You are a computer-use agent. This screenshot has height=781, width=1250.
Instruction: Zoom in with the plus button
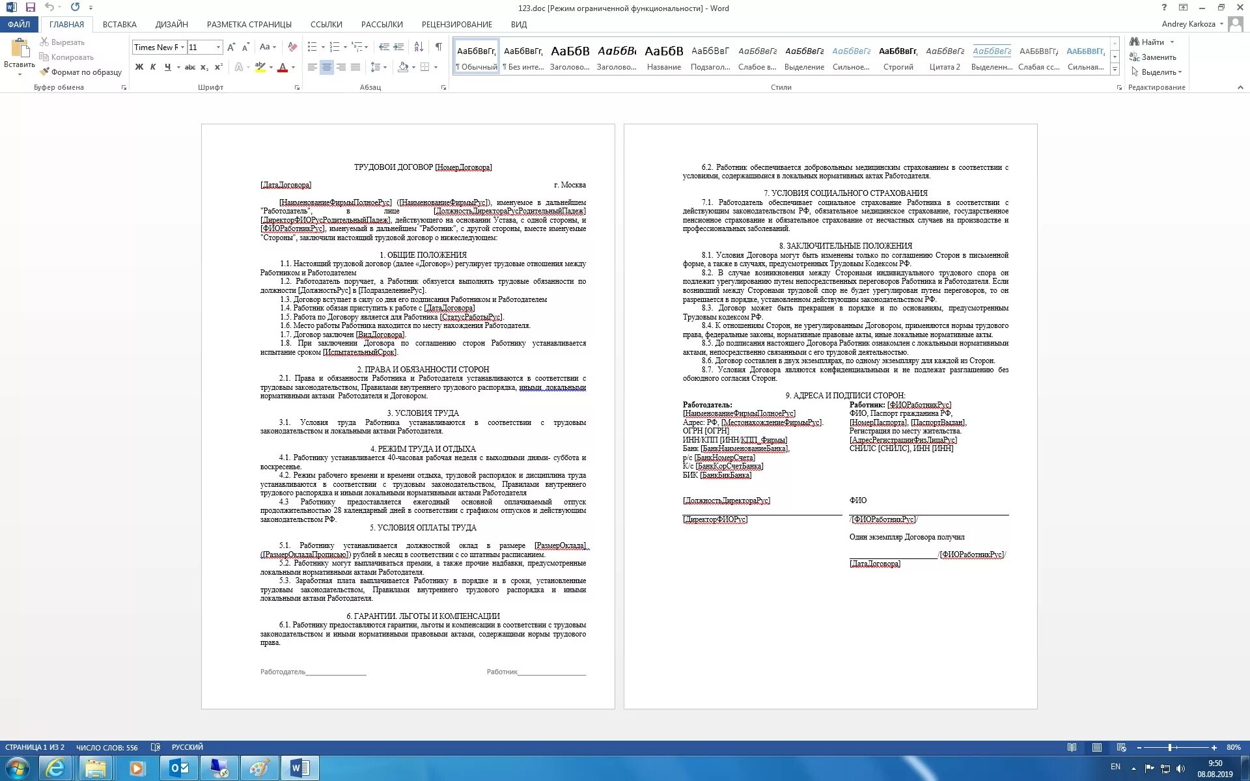1214,747
